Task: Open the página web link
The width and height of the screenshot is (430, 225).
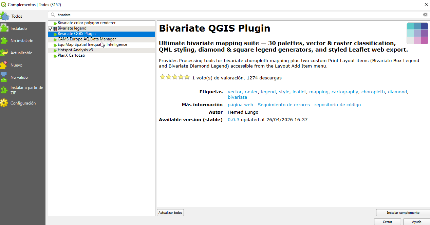Action: (240, 105)
